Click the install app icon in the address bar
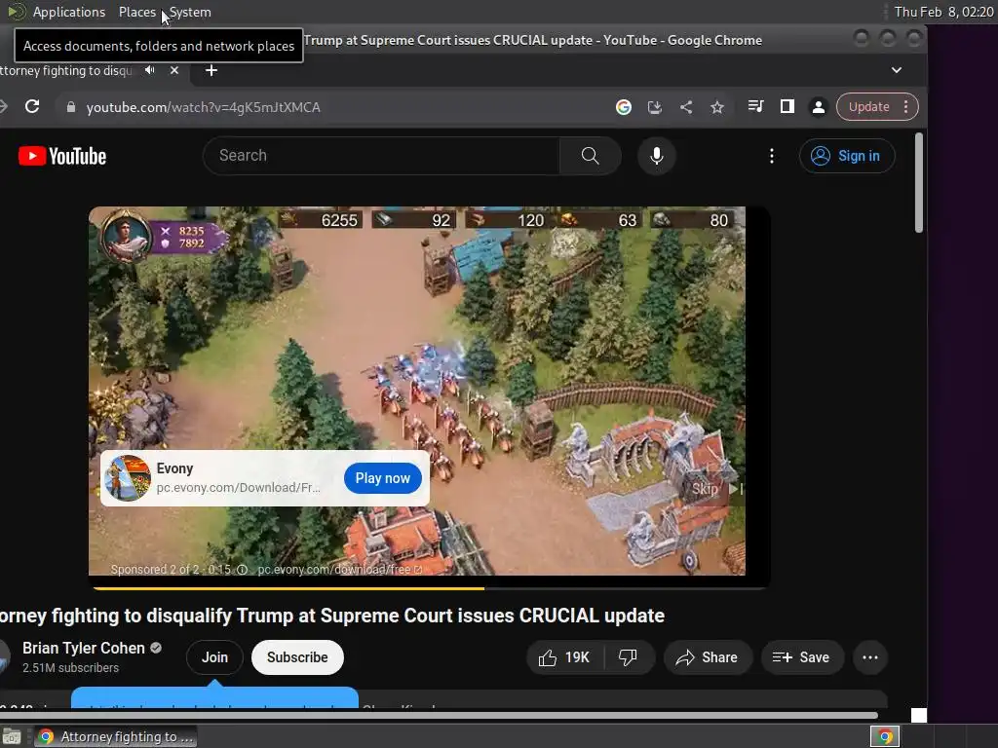998x748 pixels. (x=654, y=107)
